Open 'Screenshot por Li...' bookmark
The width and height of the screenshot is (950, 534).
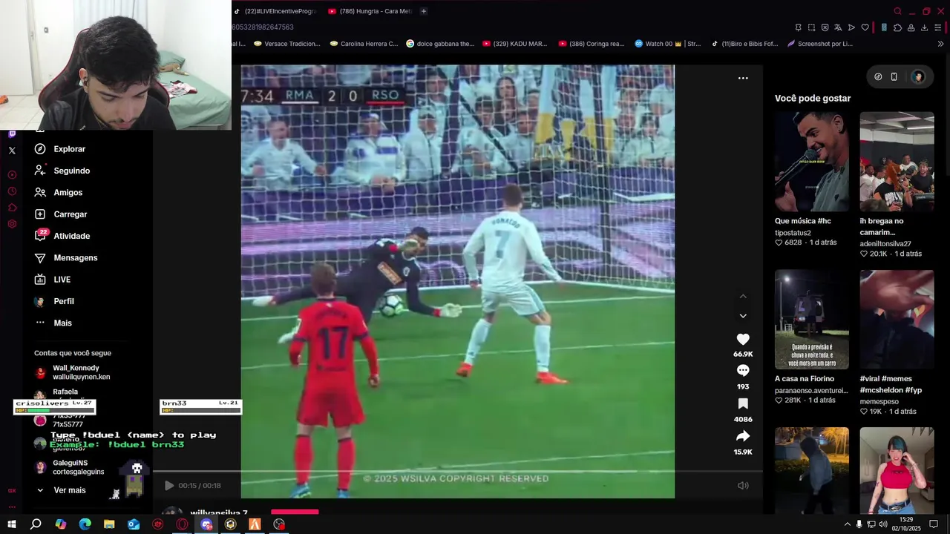point(819,44)
